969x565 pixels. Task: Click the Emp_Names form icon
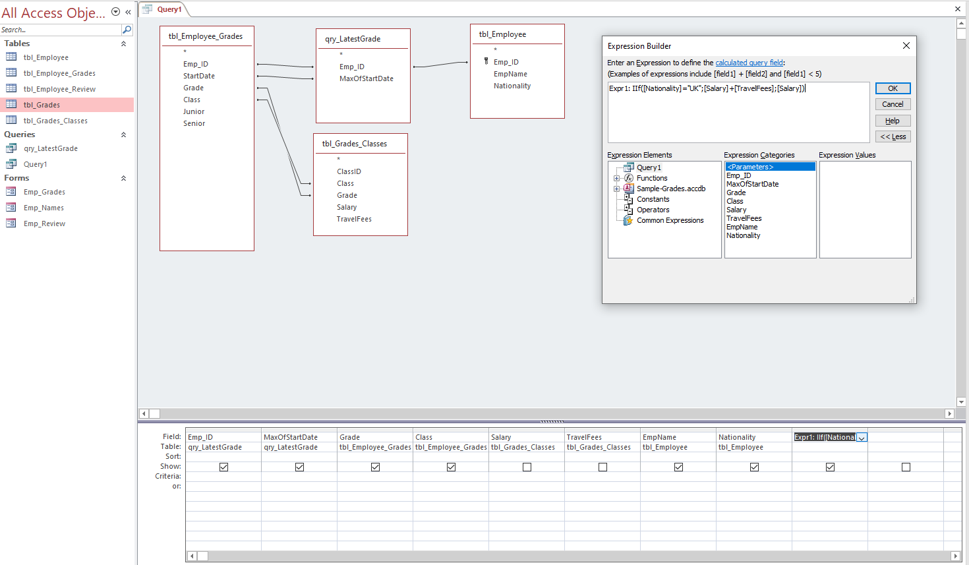point(11,208)
